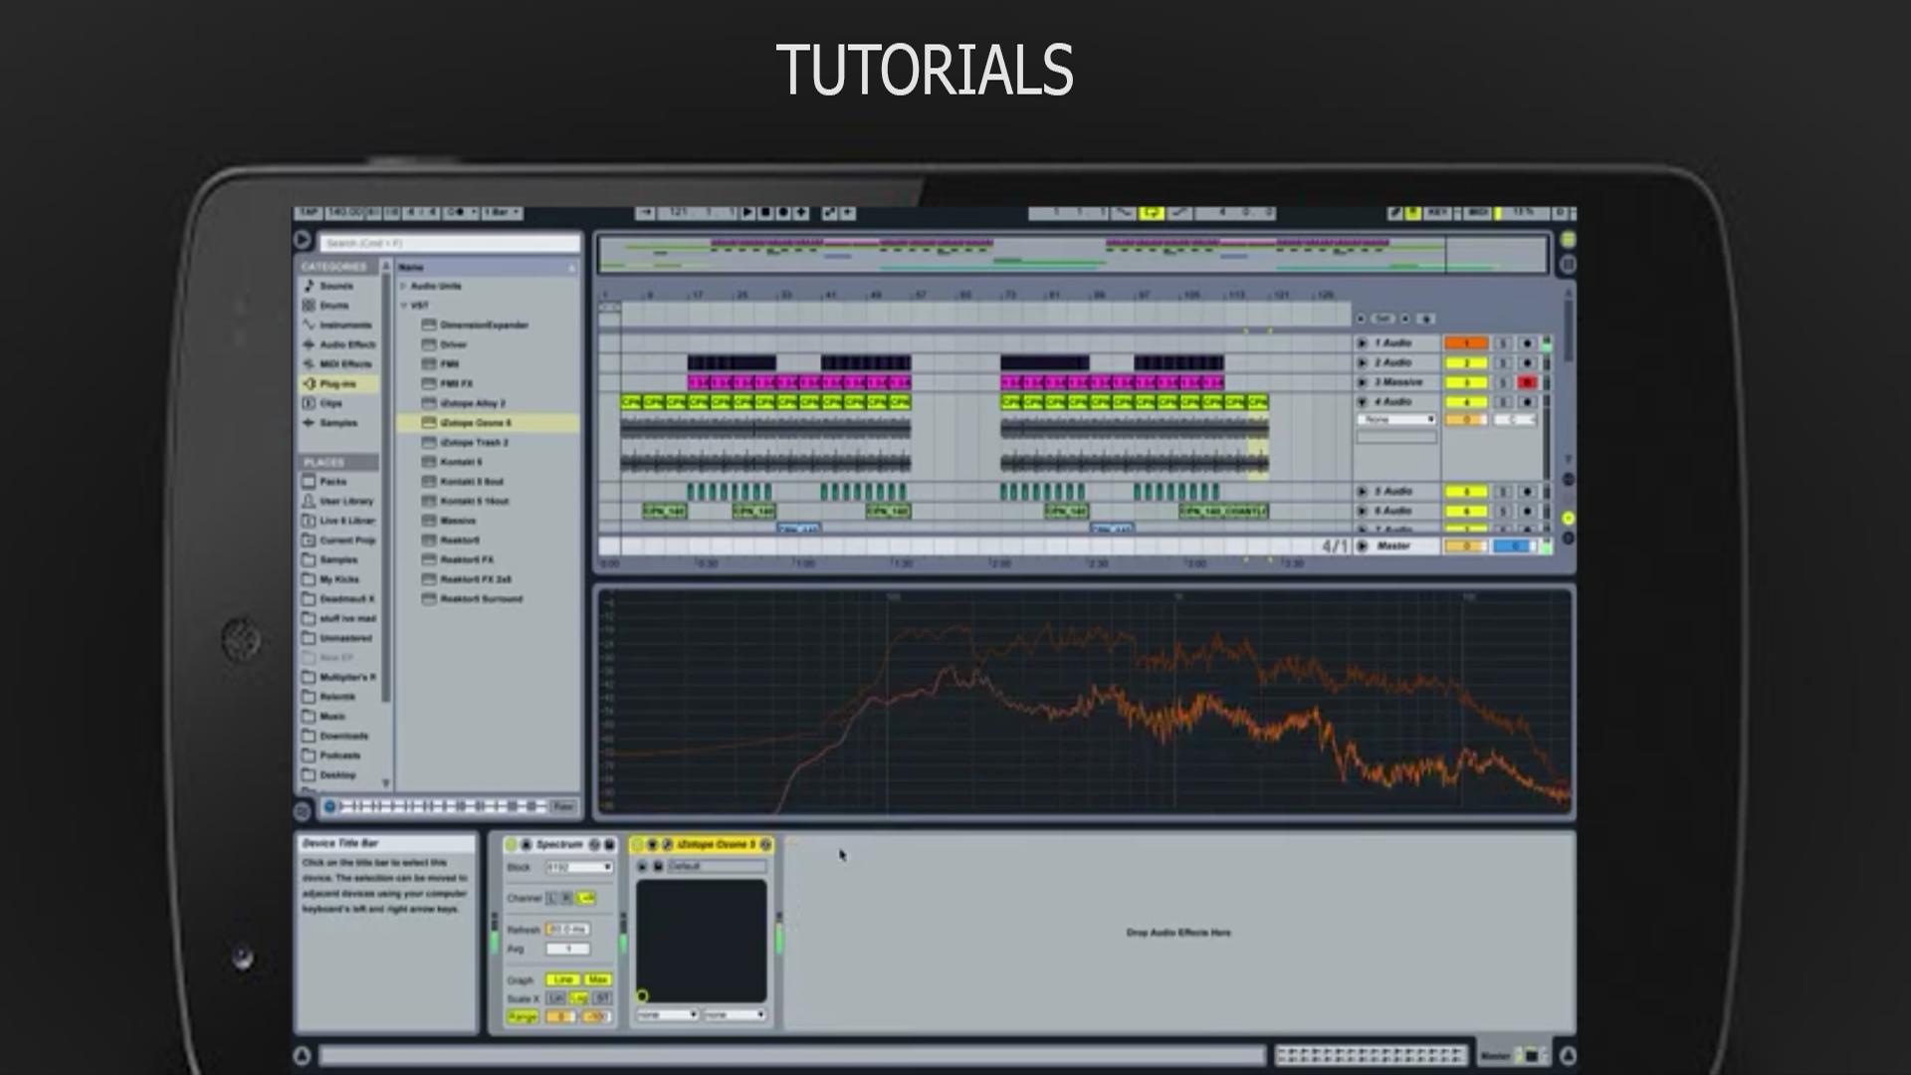Screen dimensions: 1911x1075
Task: Unfold the 1 Audio track
Action: pyautogui.click(x=1363, y=343)
